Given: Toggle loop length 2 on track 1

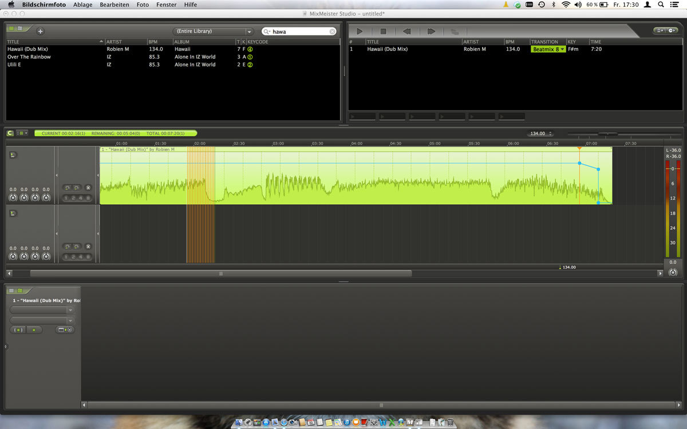Looking at the screenshot, I should pos(73,198).
